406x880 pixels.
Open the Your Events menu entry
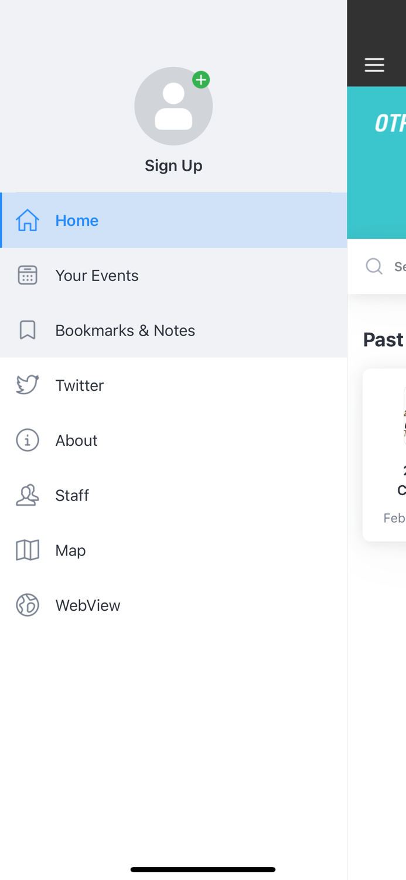97,275
